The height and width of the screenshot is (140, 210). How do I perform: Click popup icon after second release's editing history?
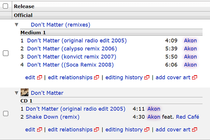pos(147,130)
